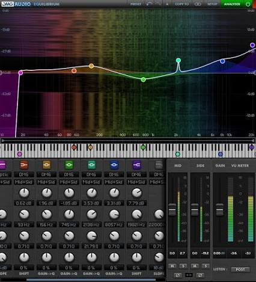Click the orange marker on the piano keyboard
The height and width of the screenshot is (282, 256).
point(90,147)
